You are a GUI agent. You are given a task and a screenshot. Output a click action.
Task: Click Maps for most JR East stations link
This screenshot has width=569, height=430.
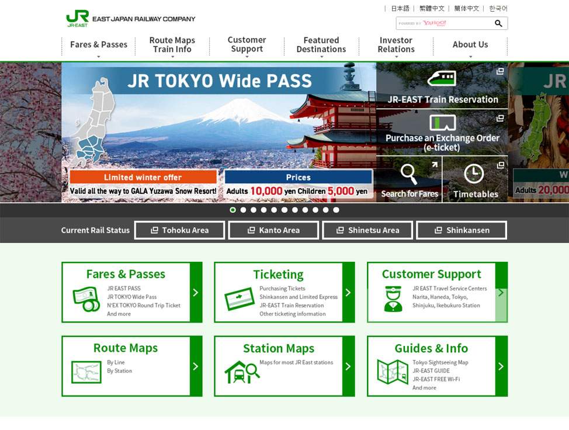click(296, 362)
